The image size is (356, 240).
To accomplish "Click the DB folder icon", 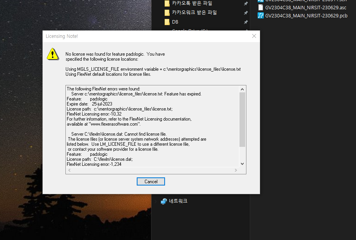I will [x=167, y=22].
